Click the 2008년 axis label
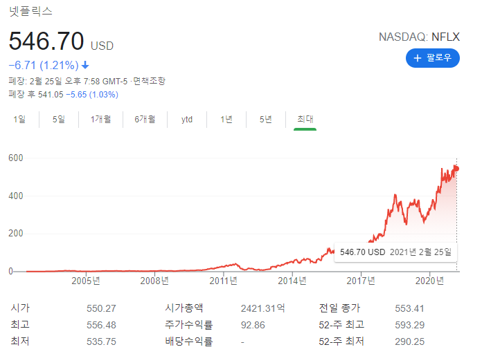 (x=154, y=281)
